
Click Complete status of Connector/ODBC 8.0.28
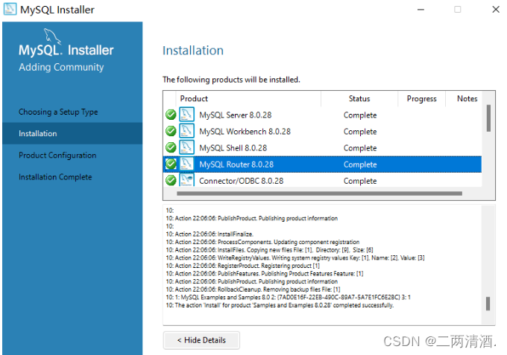(360, 181)
